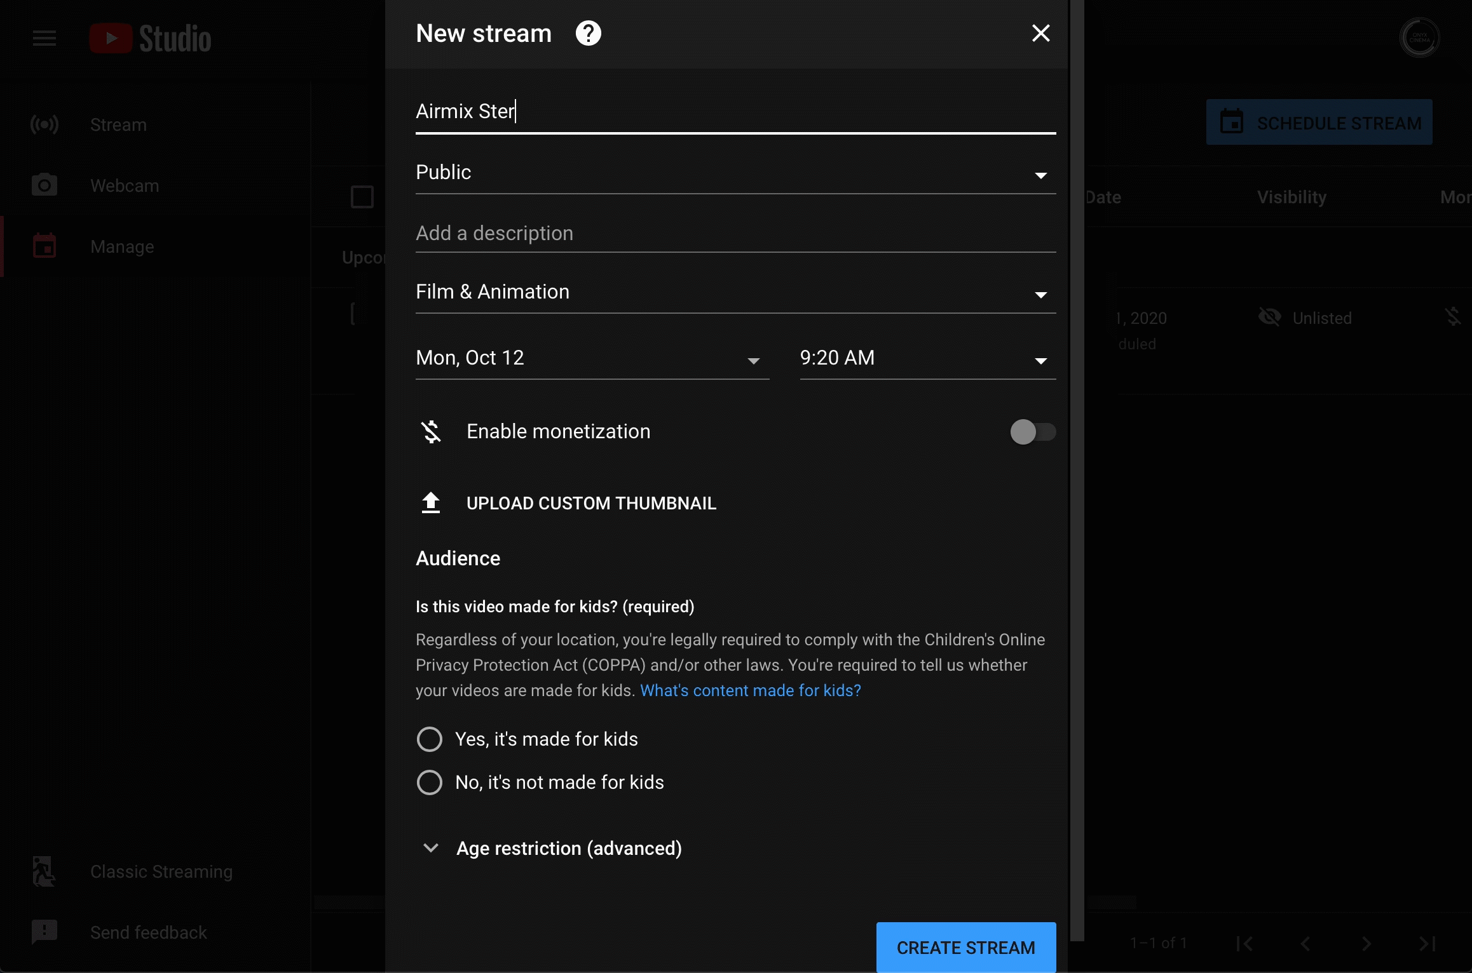Select 'Yes, it's made for kids' radio

coord(430,739)
